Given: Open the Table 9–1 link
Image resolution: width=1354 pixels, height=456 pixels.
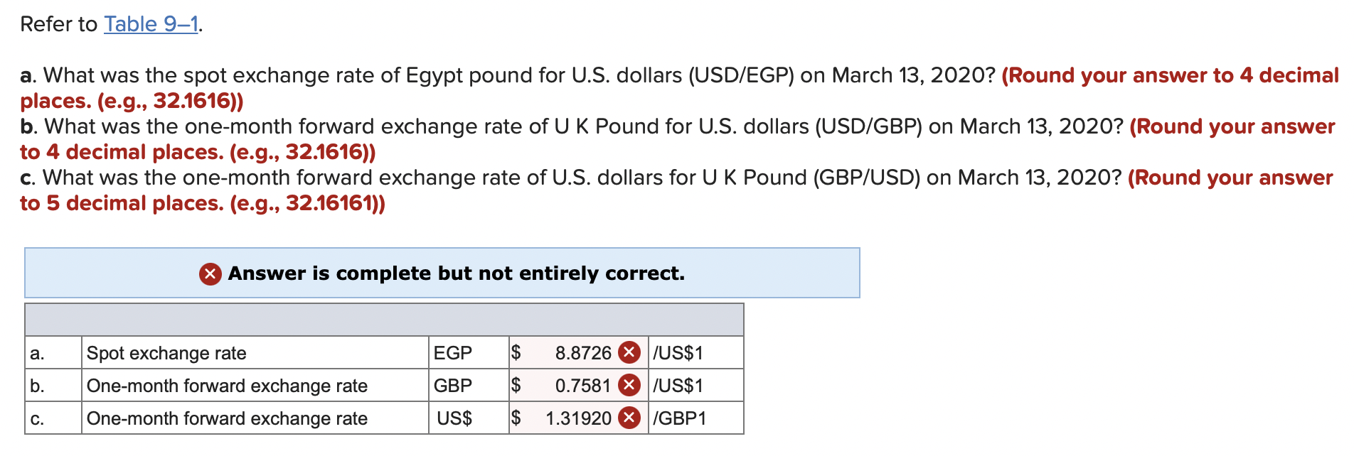Looking at the screenshot, I should (151, 24).
